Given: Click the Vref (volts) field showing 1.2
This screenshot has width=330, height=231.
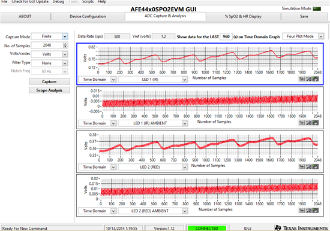Looking at the screenshot, I should coord(163,37).
